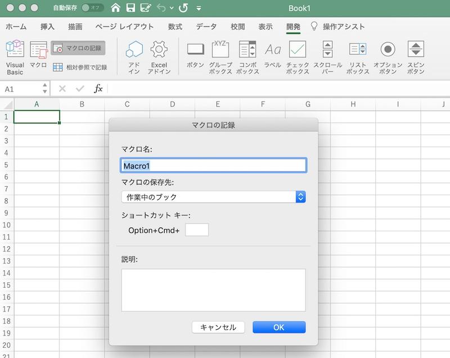450x358 pixels.
Task: Toggle 相対参照で記録 relative reference recording
Action: pos(79,67)
